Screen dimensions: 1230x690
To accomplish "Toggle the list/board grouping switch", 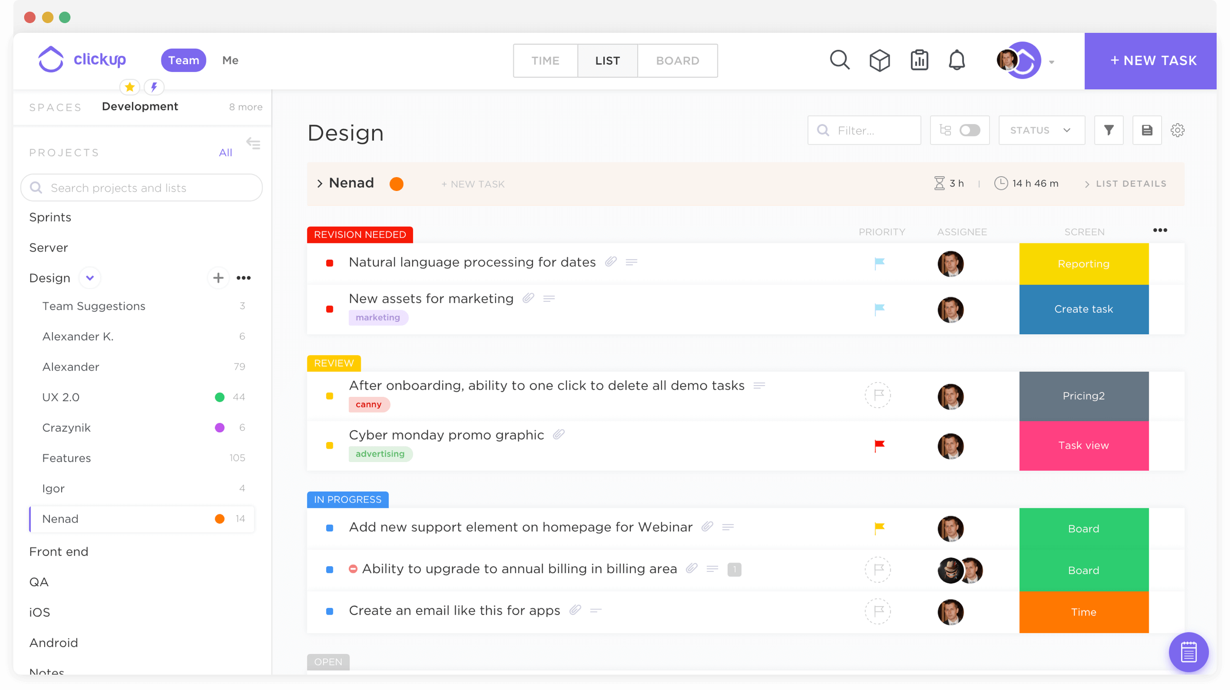I will (969, 129).
